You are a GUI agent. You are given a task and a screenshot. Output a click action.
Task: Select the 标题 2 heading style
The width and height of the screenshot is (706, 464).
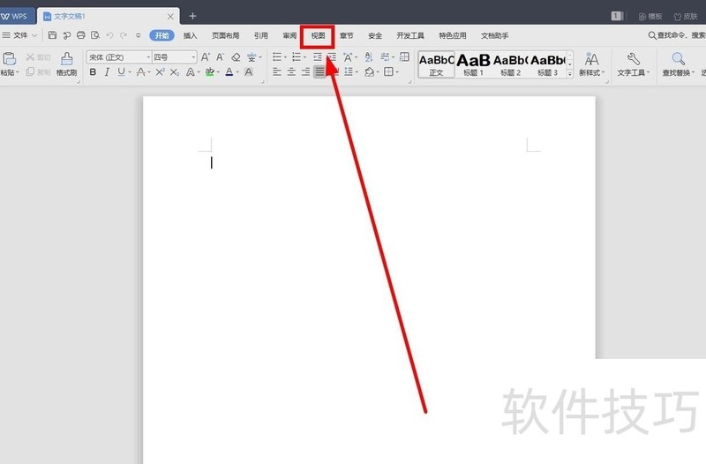[x=511, y=64]
